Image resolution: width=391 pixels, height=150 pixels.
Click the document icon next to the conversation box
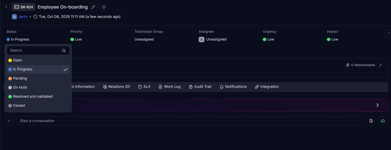click(x=371, y=121)
